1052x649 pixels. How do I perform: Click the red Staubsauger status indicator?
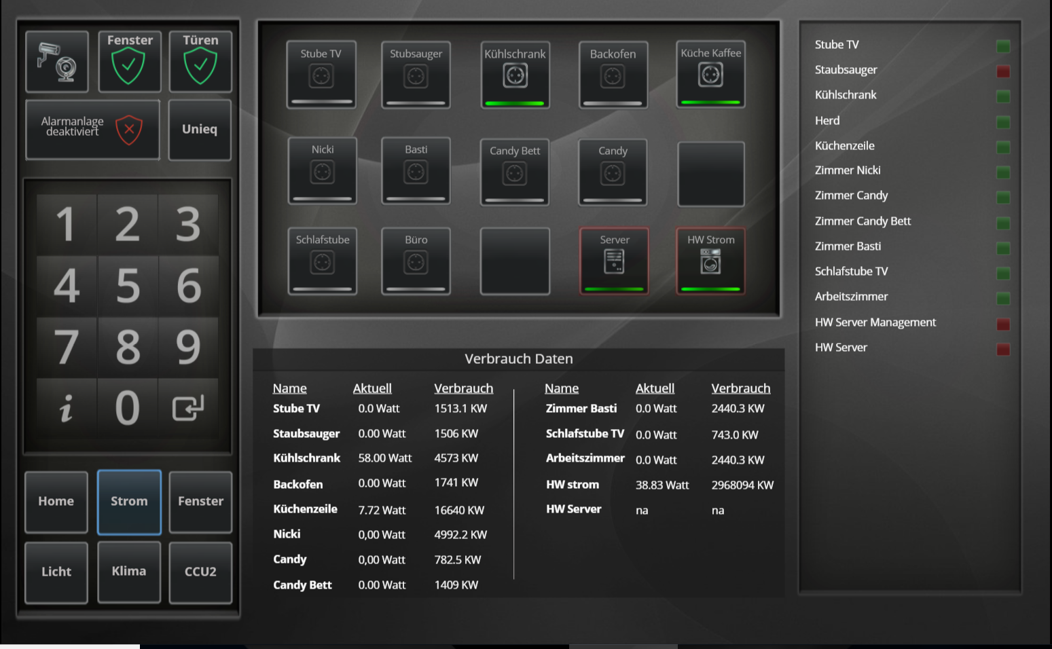[1002, 71]
